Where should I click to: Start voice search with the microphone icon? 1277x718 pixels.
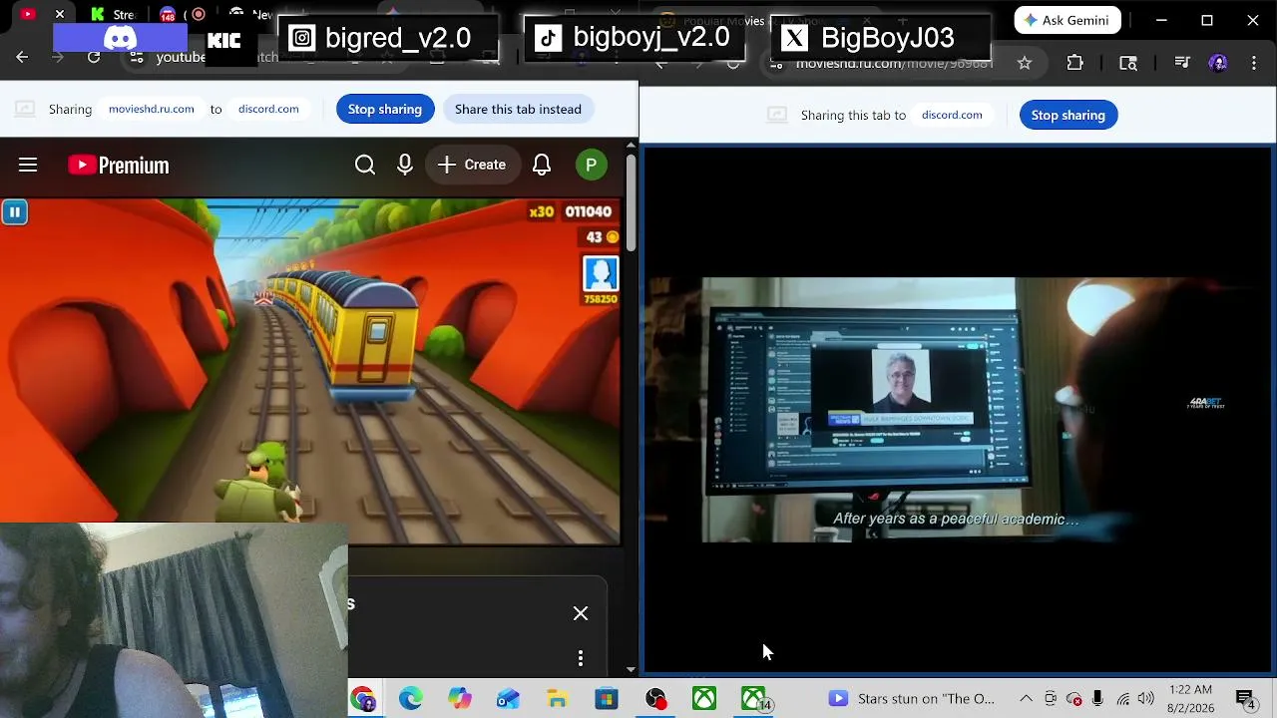pyautogui.click(x=405, y=165)
